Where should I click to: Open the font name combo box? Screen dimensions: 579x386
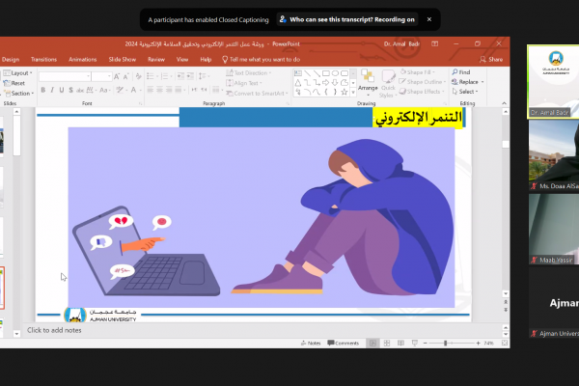(65, 76)
